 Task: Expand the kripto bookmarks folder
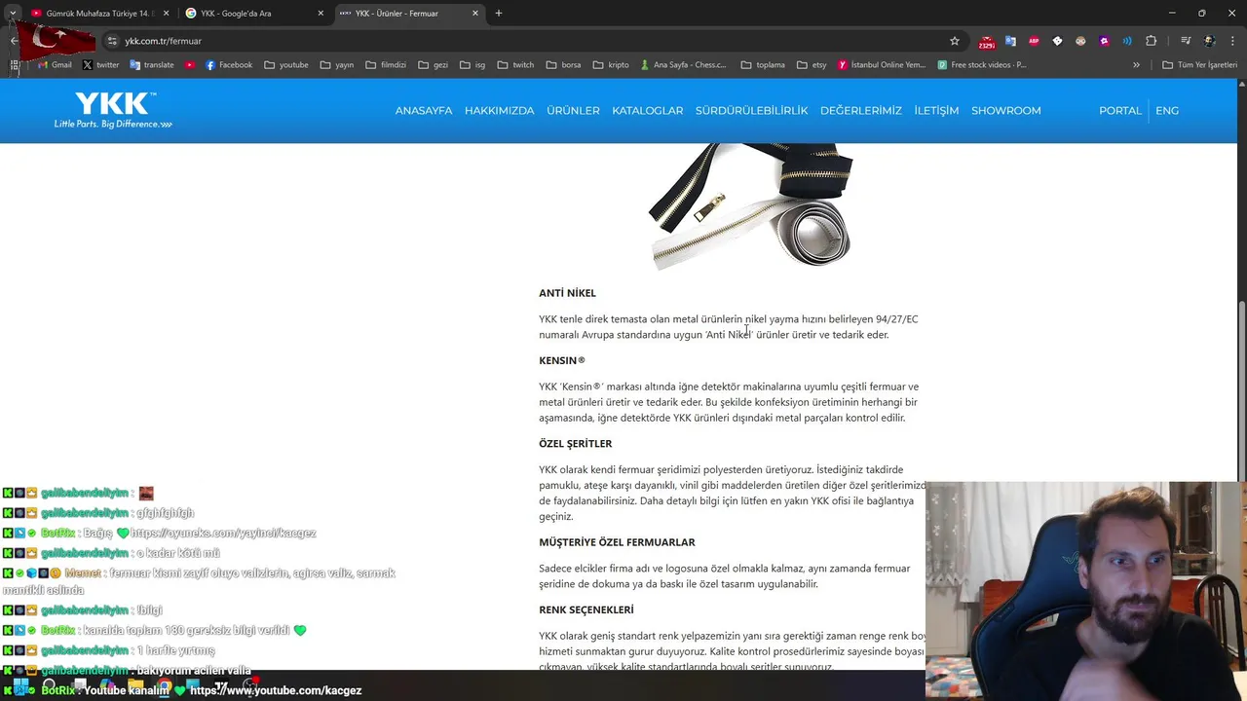point(611,65)
